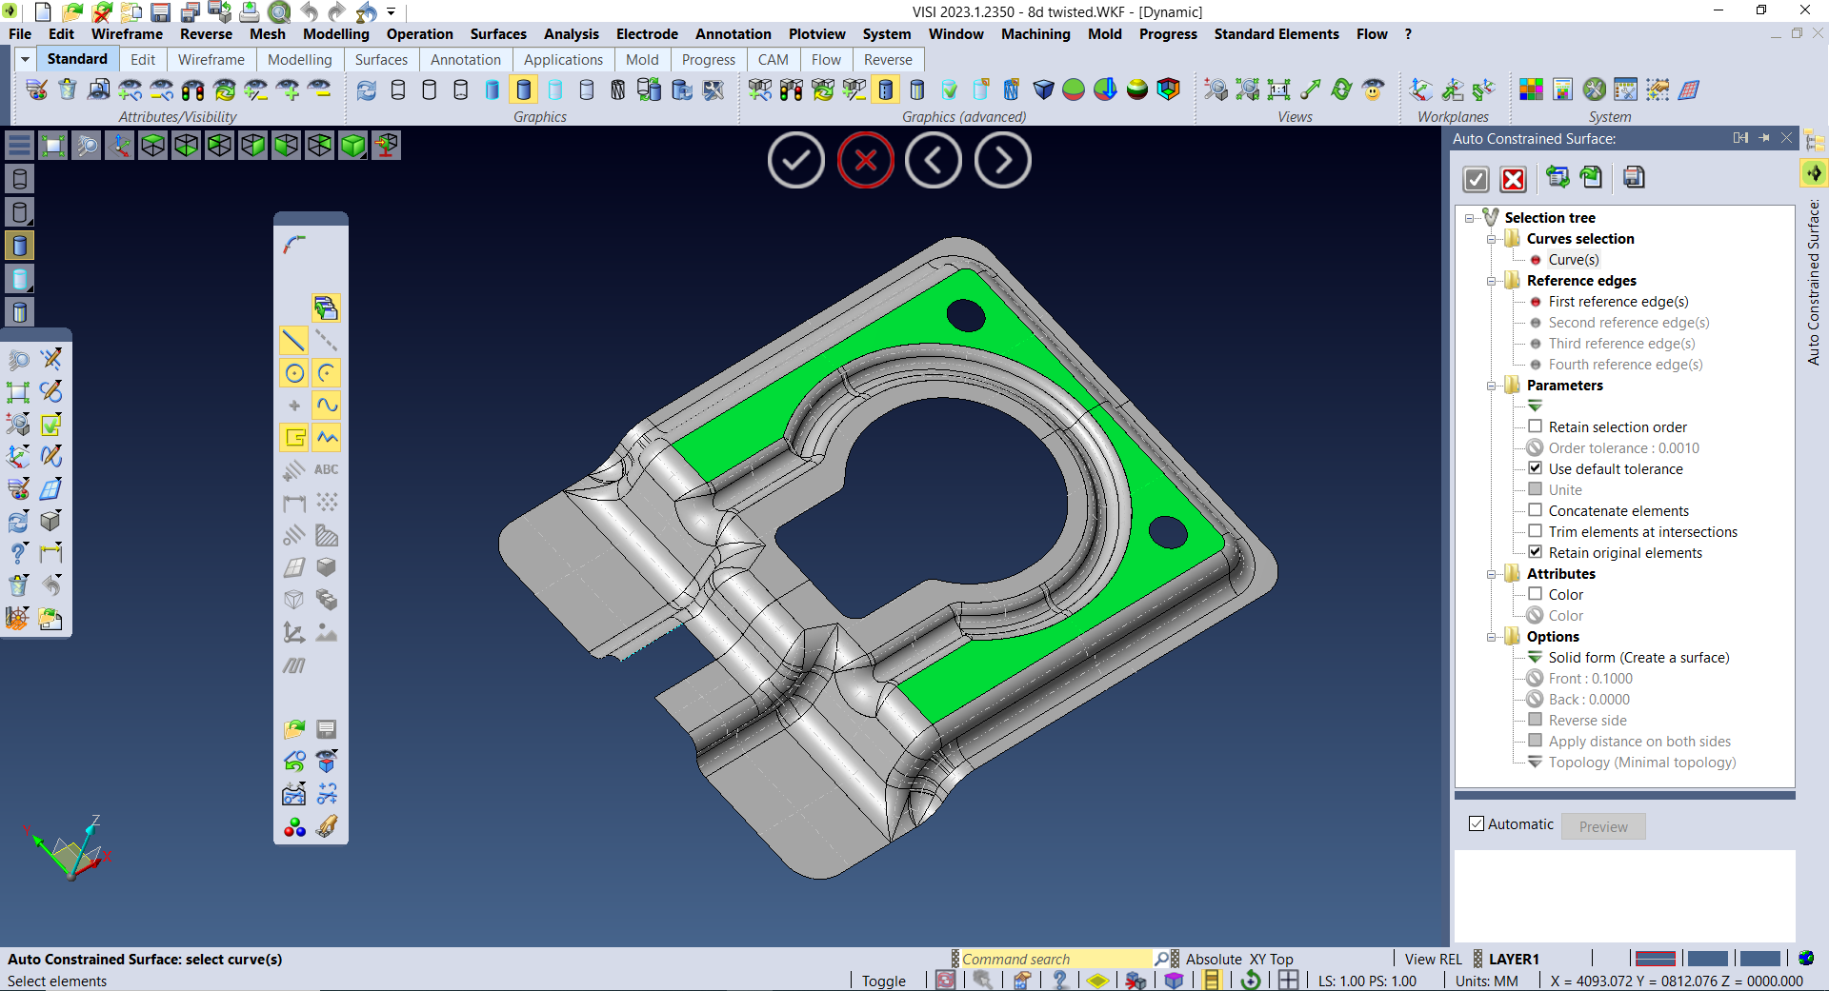Cancel with the red X circle in viewport

(866, 160)
